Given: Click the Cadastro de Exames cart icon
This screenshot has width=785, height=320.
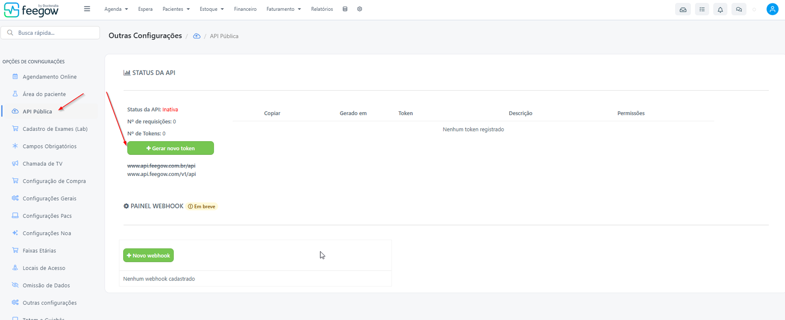Looking at the screenshot, I should pos(15,128).
